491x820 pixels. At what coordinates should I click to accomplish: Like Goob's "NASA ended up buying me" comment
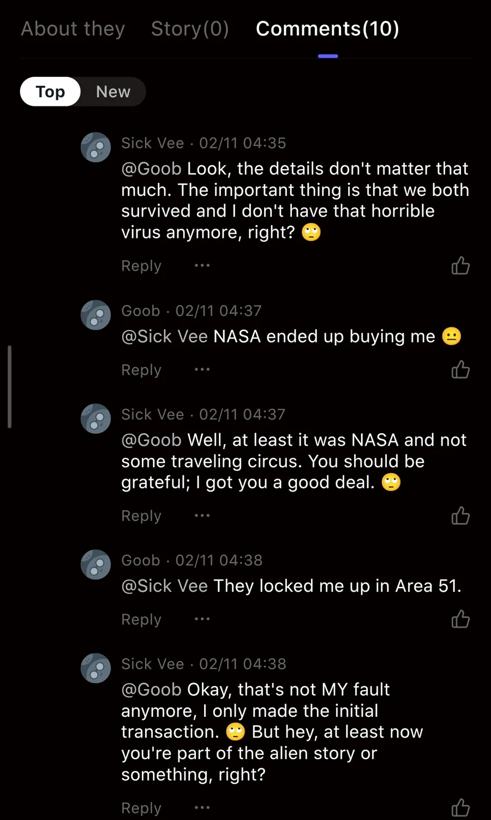click(460, 370)
